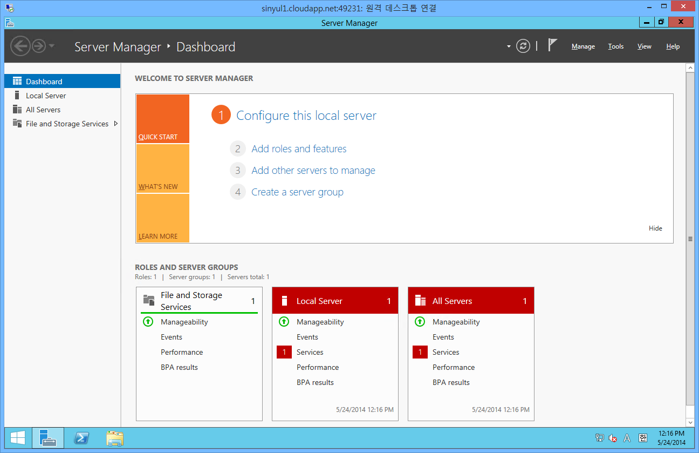Open the Help menu
This screenshot has height=453, width=699.
pyautogui.click(x=673, y=46)
